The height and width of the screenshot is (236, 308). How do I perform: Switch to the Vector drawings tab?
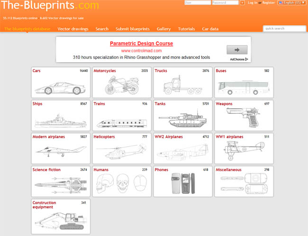(x=73, y=29)
